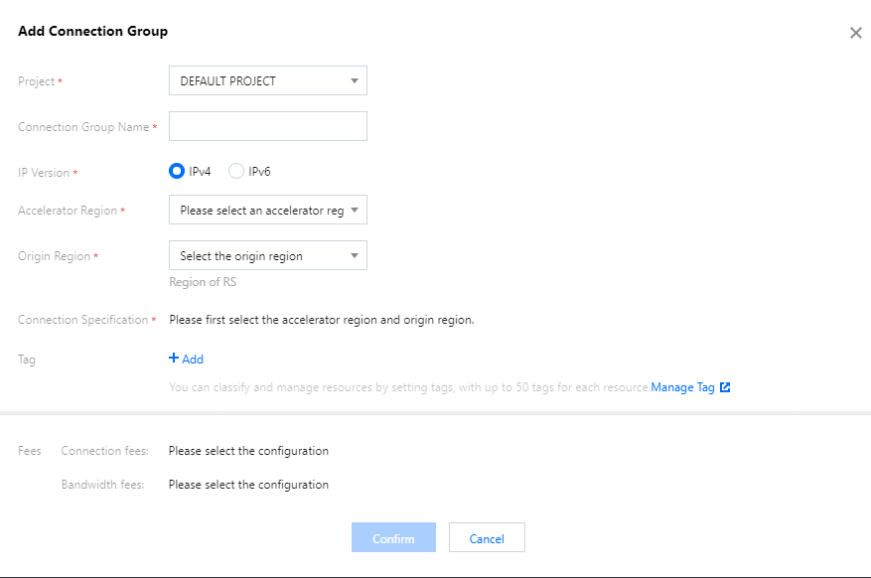Click the Origin Region dropdown arrow
Image resolution: width=871 pixels, height=578 pixels.
click(355, 256)
